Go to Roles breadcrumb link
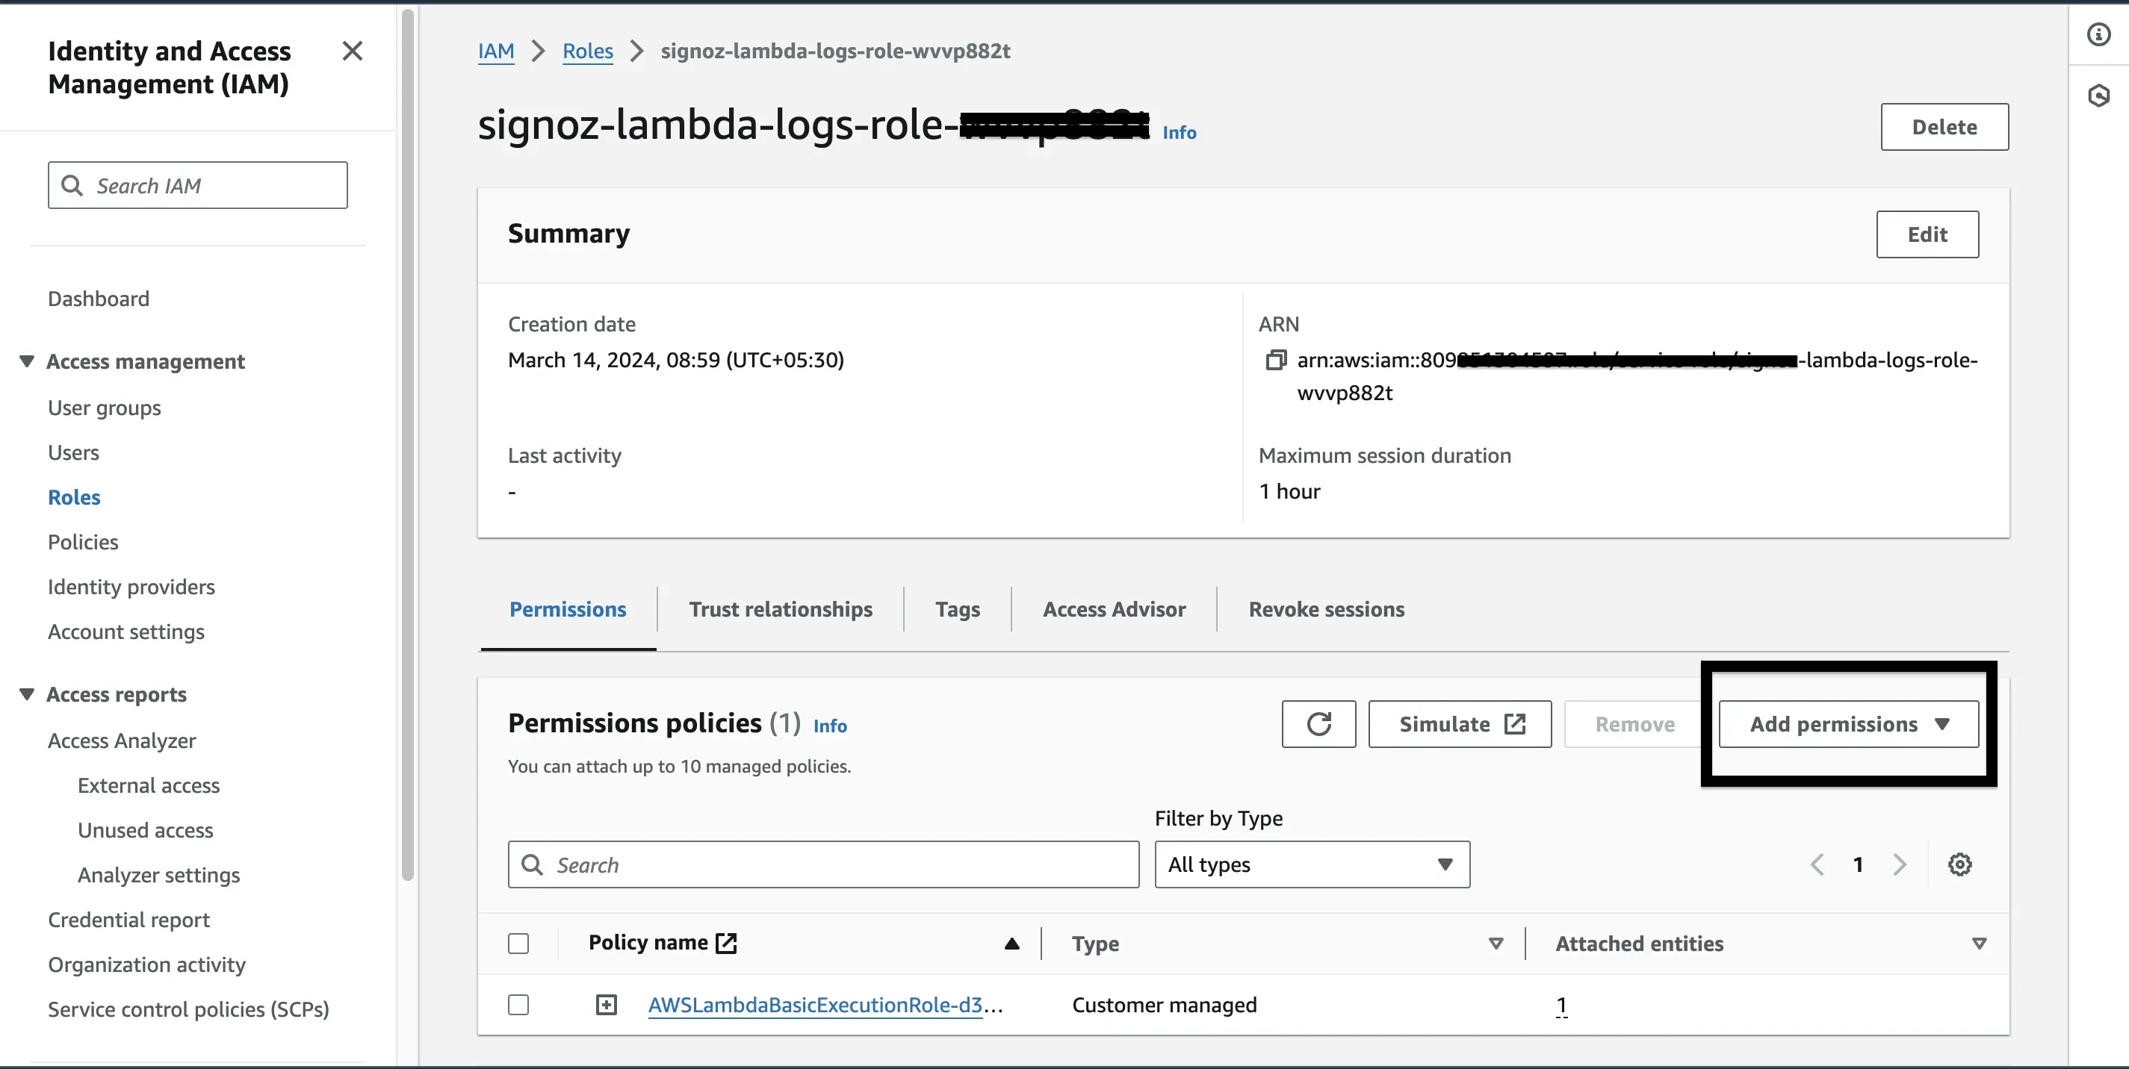This screenshot has height=1069, width=2129. [588, 52]
